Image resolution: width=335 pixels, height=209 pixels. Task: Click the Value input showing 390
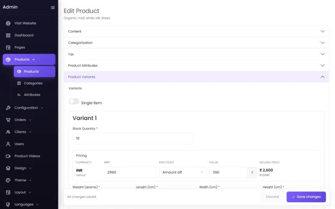coord(228,172)
